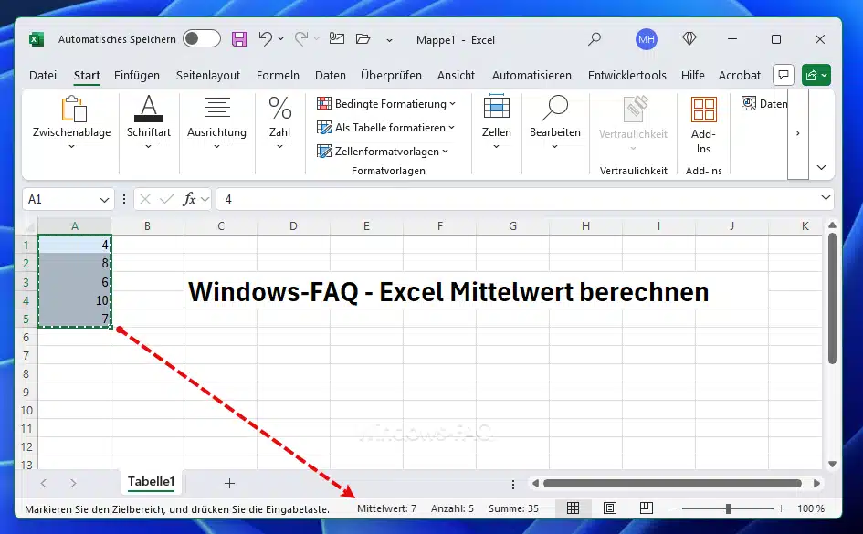Click the Zwischenablage clipboard icon
Screen dimensions: 863x534
[x=71, y=108]
